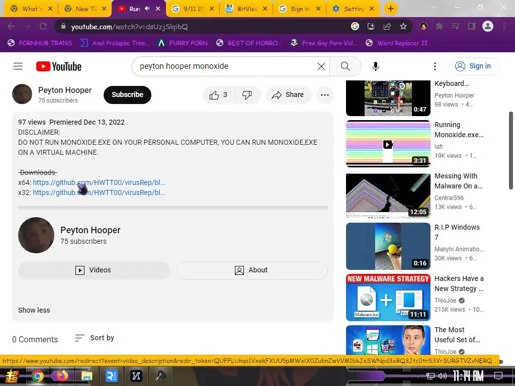Share this page from the address bar
Viewport: 515px width, 386px height.
pos(387,26)
